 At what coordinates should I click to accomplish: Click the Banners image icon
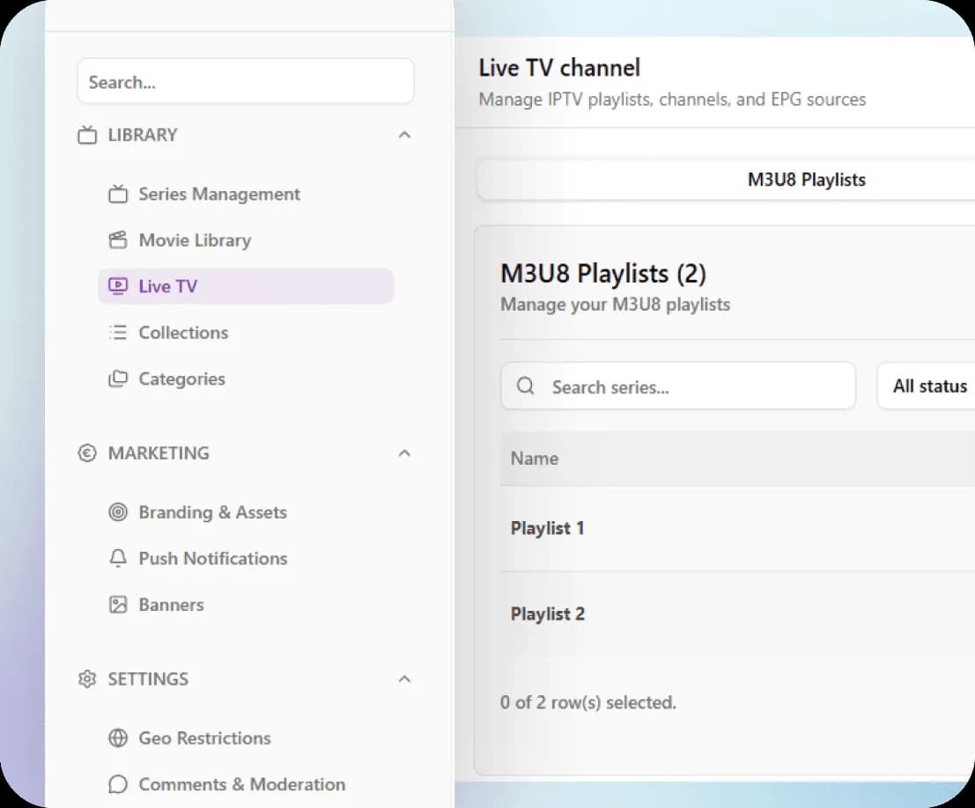click(x=118, y=604)
